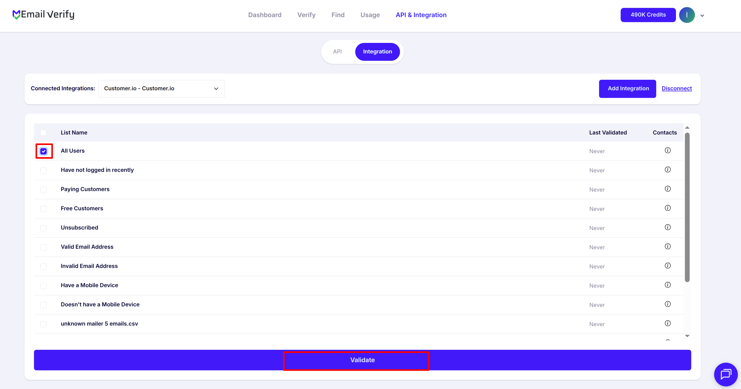Check the Free Customers list

coord(43,209)
